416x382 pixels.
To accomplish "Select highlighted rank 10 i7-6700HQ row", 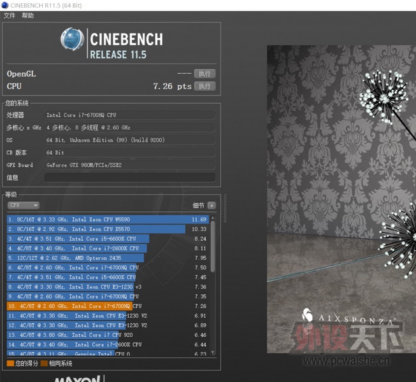I will tap(108, 306).
